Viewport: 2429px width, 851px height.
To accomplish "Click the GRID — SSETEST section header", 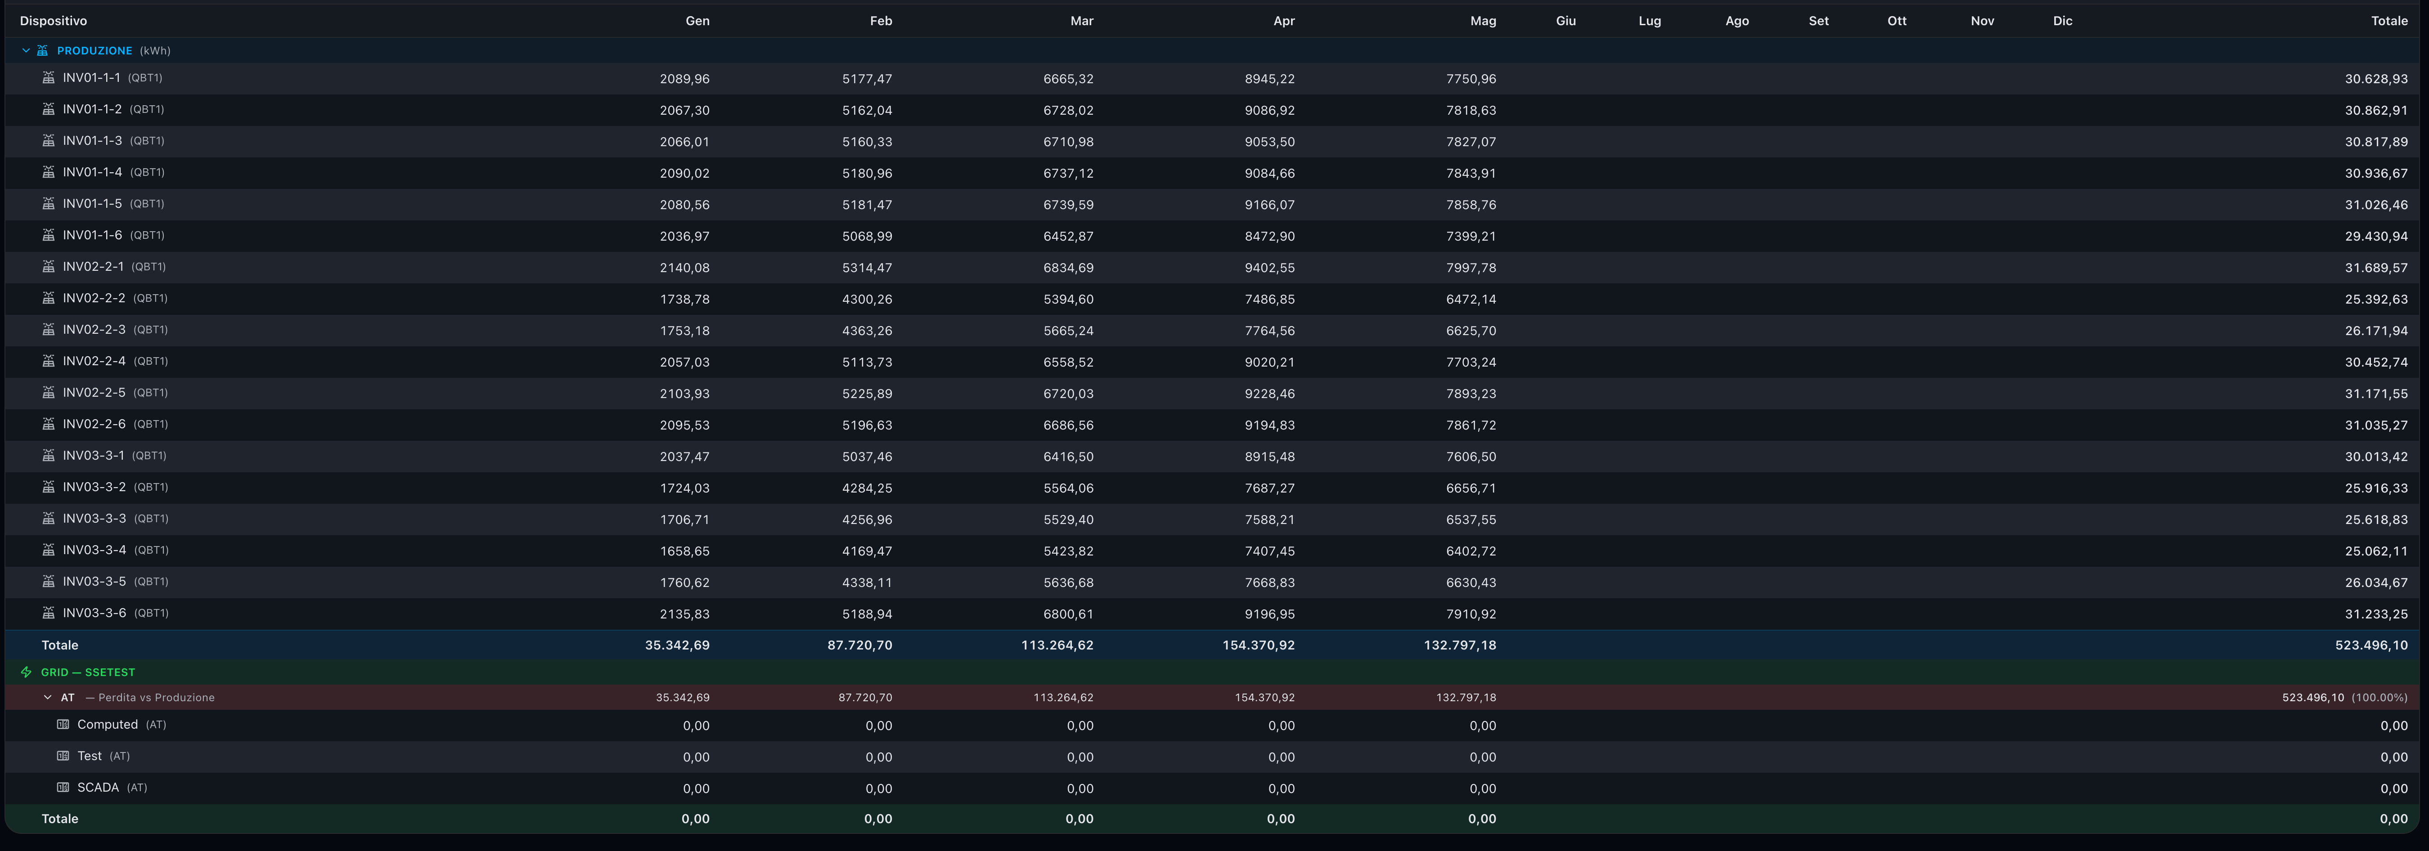I will pos(88,672).
